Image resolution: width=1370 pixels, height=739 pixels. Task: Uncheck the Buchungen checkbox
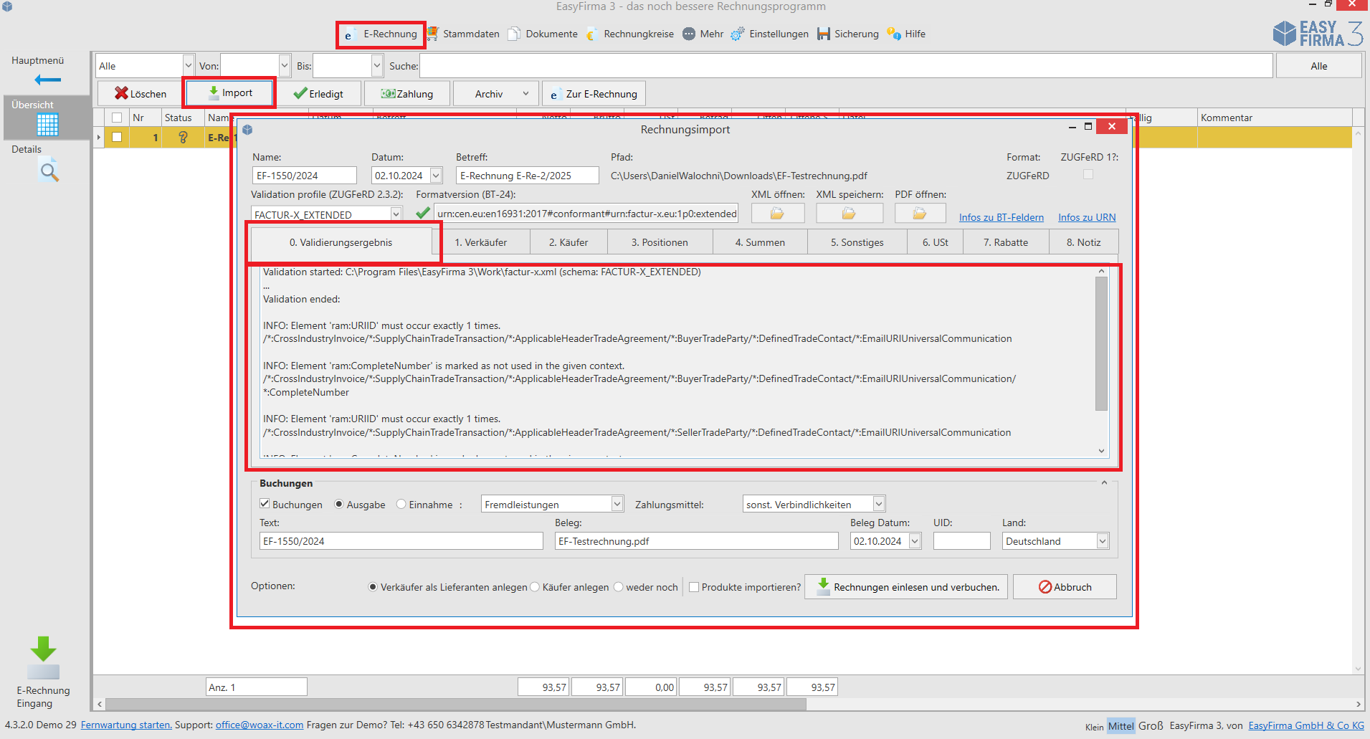click(265, 504)
